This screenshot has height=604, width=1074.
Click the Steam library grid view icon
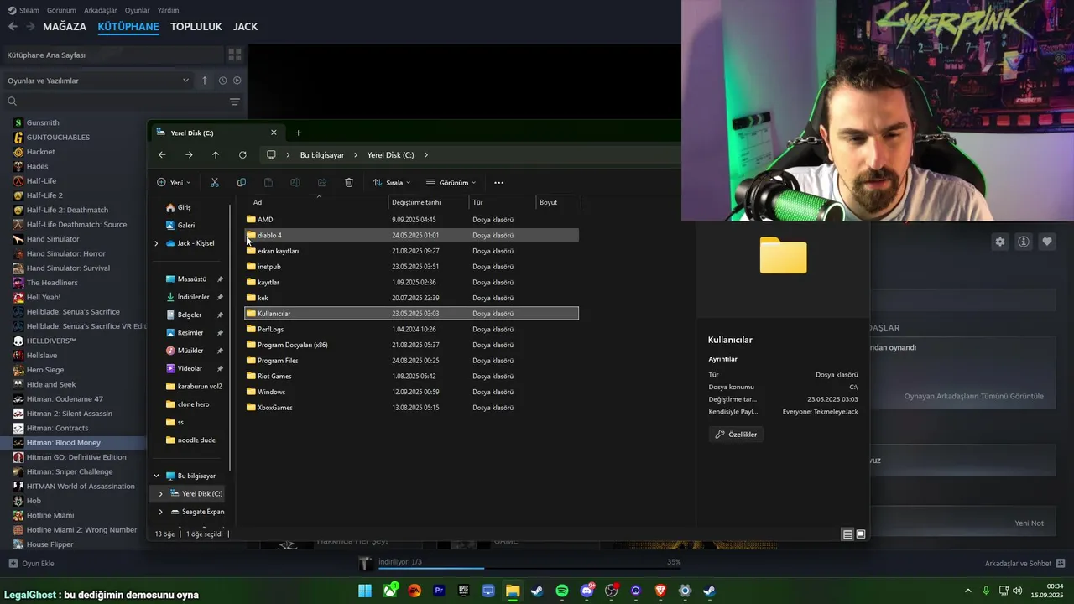(x=235, y=55)
